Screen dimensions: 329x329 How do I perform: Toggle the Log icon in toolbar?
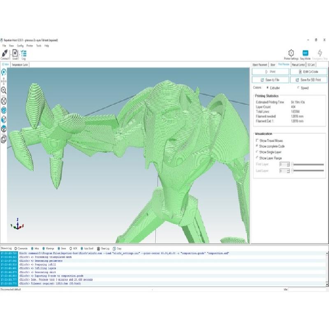tap(24, 53)
